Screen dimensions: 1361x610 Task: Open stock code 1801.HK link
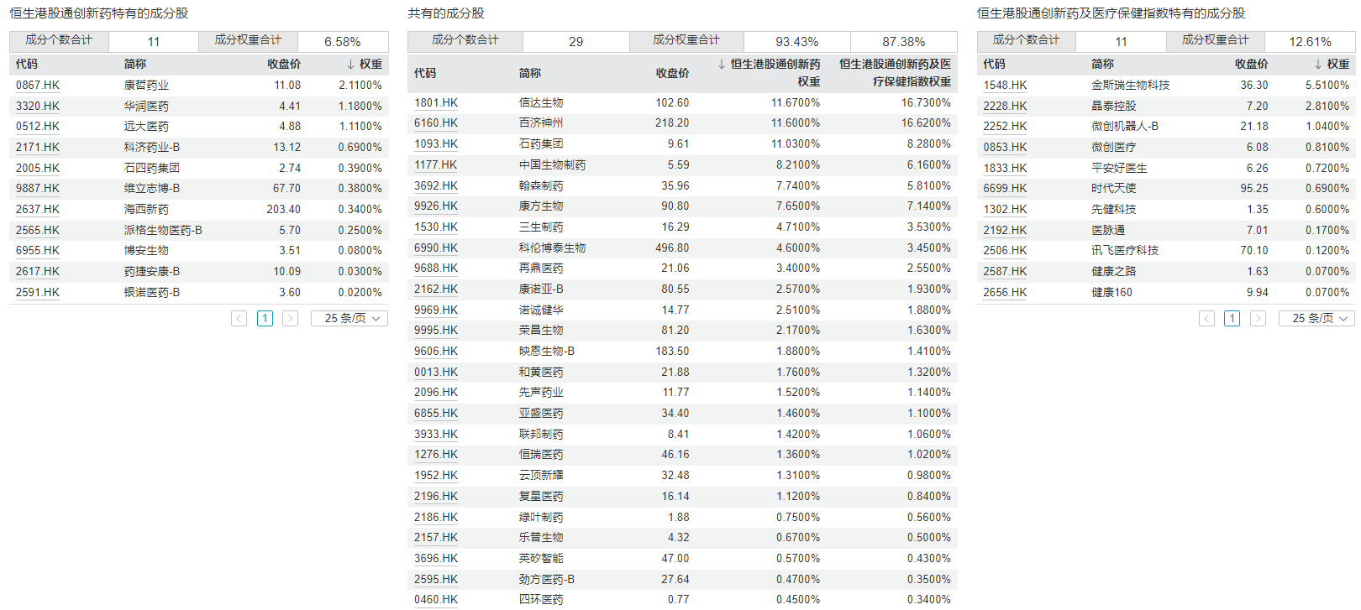pos(436,103)
